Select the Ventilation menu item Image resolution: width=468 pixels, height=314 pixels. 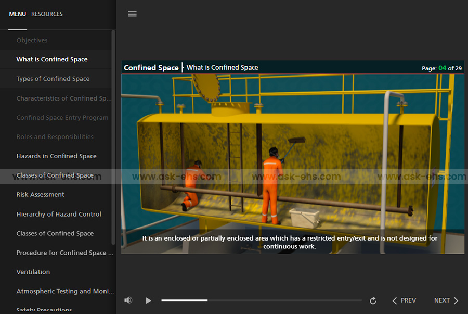(33, 272)
